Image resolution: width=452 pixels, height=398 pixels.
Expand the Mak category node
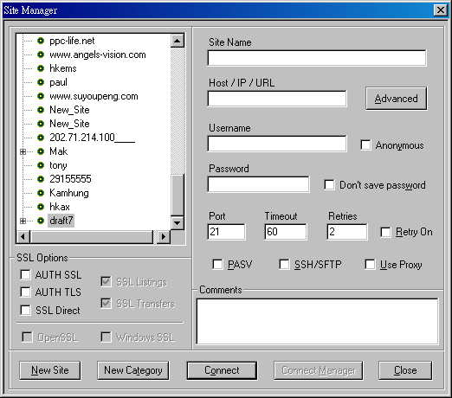click(x=23, y=151)
